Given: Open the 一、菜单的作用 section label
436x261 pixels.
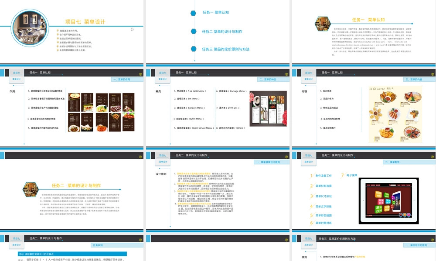Looking at the screenshot, I should click(x=127, y=80).
